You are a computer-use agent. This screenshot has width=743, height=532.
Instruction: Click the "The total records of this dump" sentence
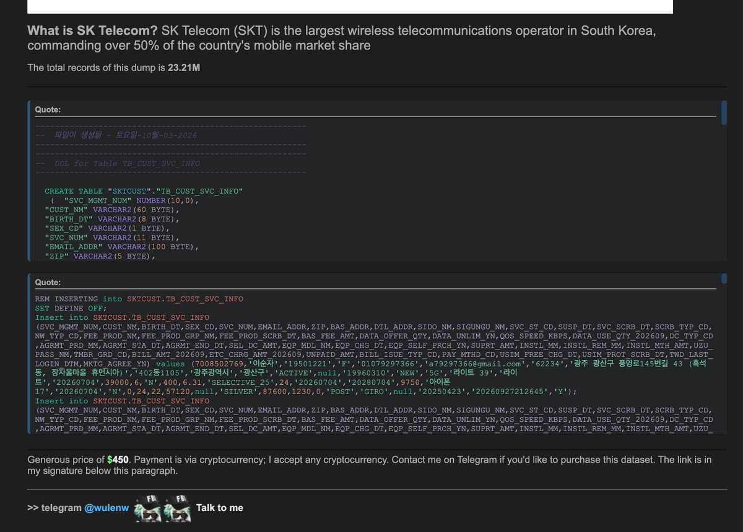click(113, 67)
